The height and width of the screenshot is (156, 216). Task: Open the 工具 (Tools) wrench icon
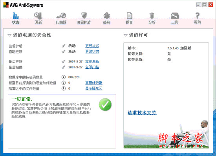click(x=175, y=16)
